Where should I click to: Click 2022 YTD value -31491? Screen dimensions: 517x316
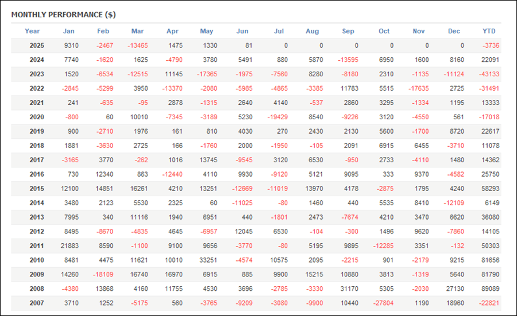tap(489, 88)
